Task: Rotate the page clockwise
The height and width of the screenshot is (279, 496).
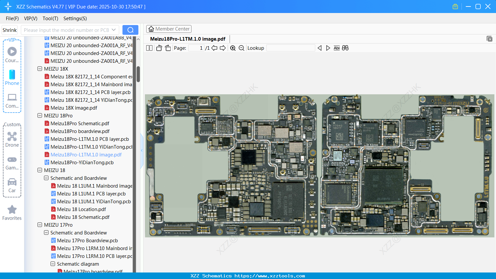Action: pos(168,48)
